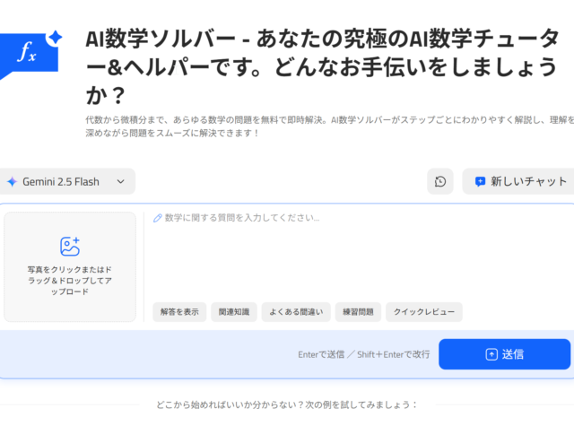Click the pencil icon in the question box

158,218
